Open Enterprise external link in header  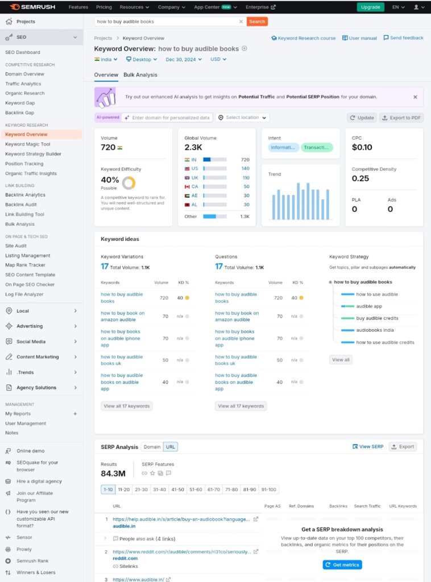(x=260, y=7)
